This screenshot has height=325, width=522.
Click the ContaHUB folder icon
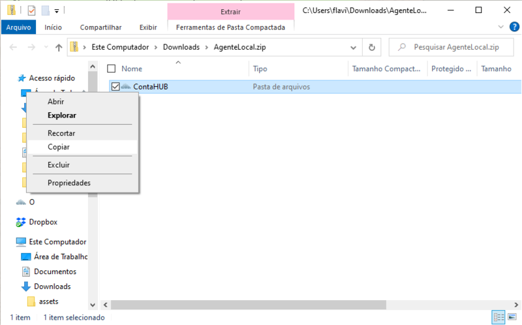tap(126, 87)
